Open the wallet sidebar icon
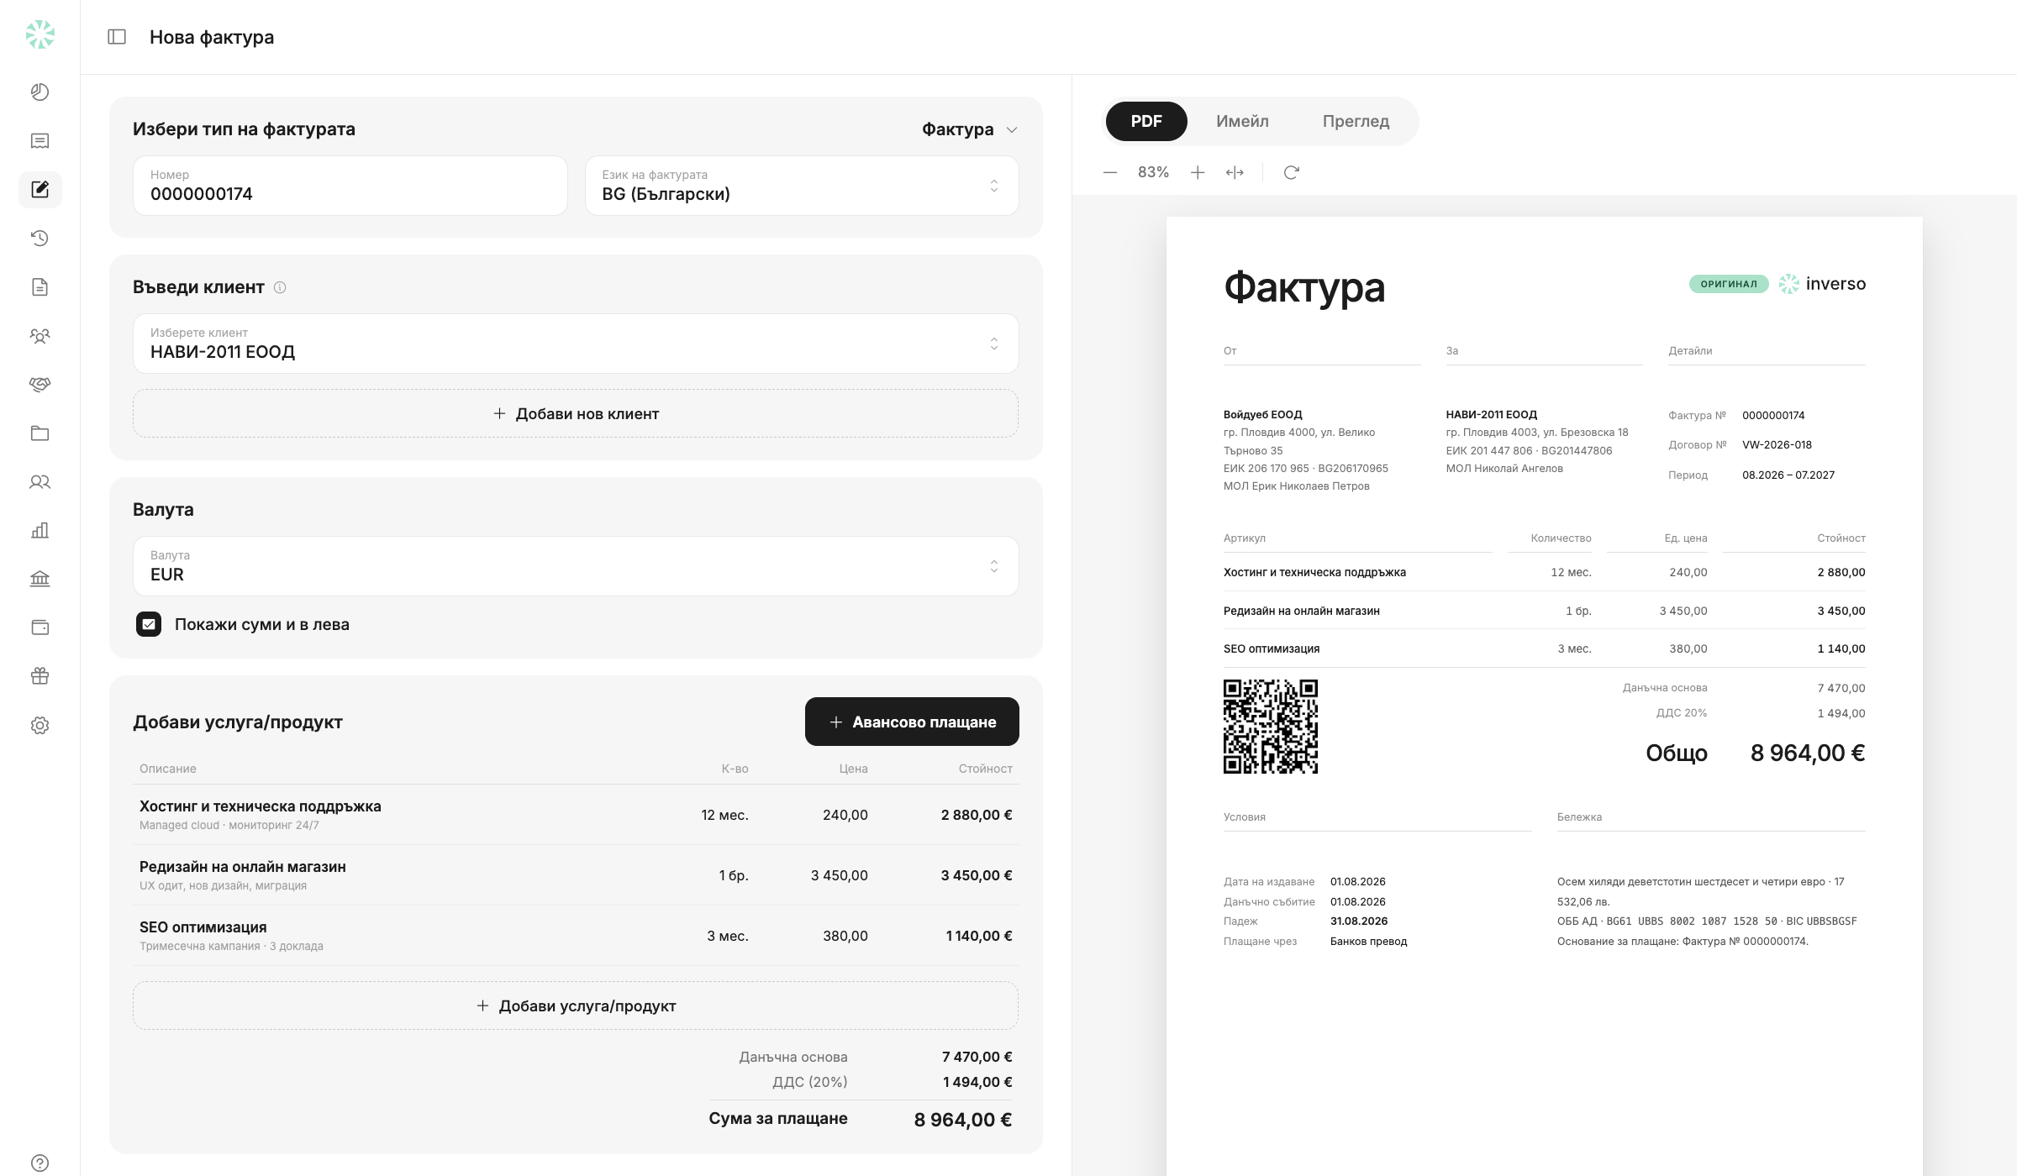2017x1176 pixels. click(x=39, y=627)
